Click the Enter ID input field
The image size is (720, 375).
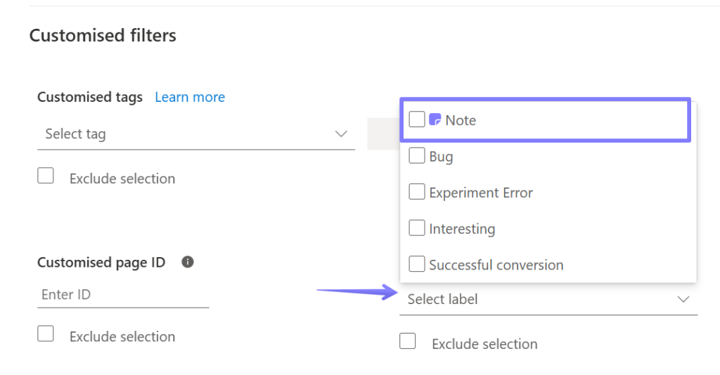click(x=123, y=295)
